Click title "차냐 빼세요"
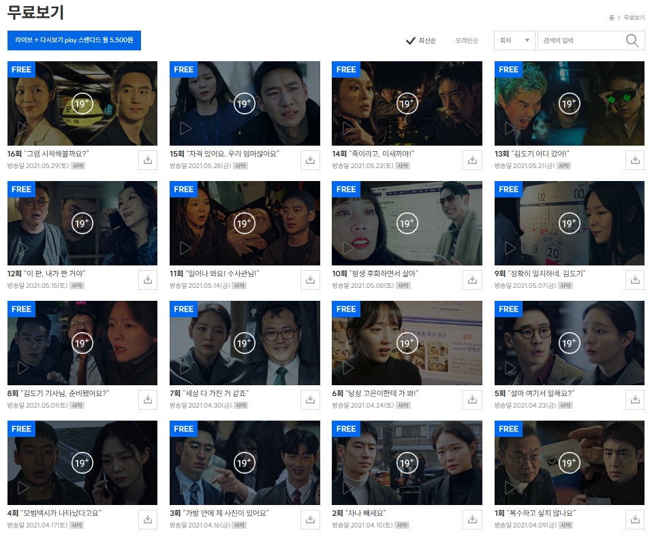The image size is (652, 537). point(365,513)
